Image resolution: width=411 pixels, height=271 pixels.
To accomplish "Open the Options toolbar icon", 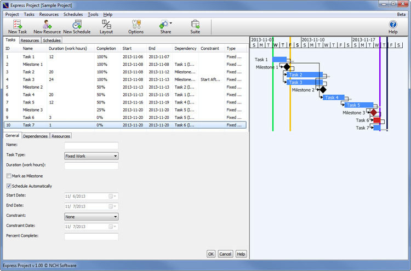I will pos(136,27).
